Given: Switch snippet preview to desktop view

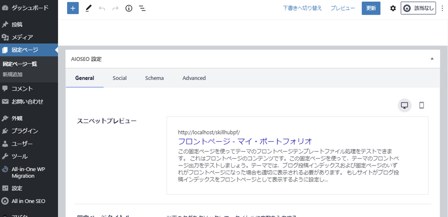Looking at the screenshot, I should coord(404,105).
